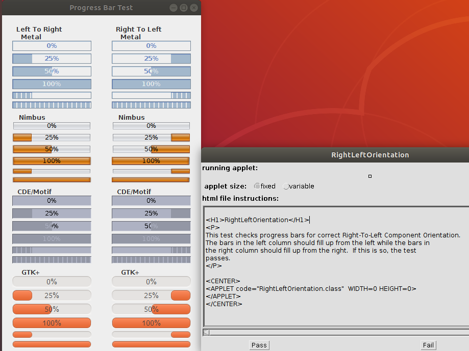The width and height of the screenshot is (469, 351).
Task: Maximize the Progress Bar Test window
Action: [184, 8]
